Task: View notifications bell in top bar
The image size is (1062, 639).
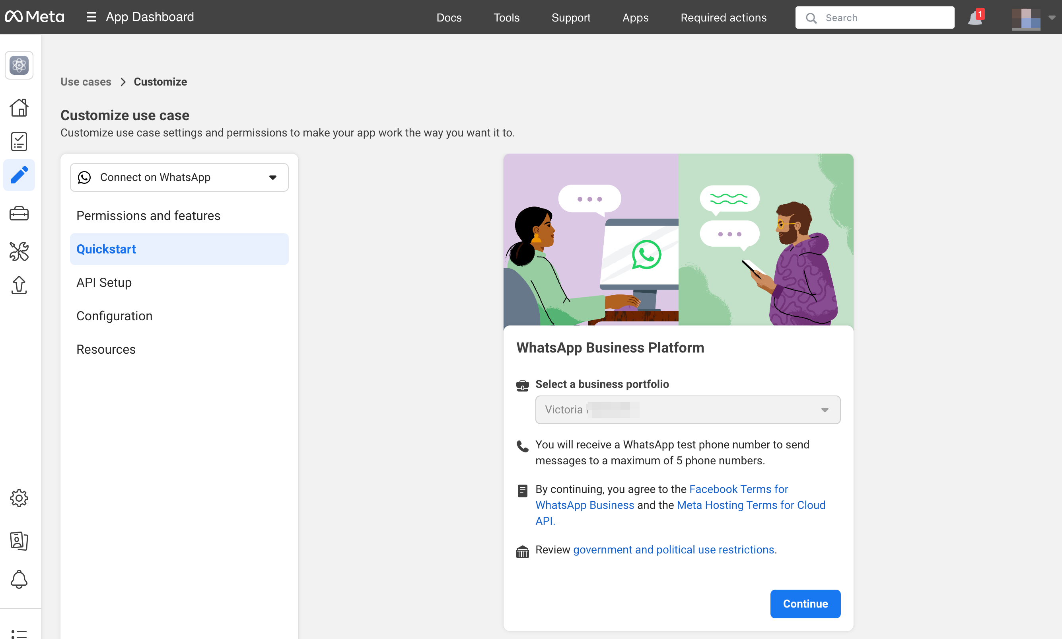Action: pyautogui.click(x=975, y=18)
